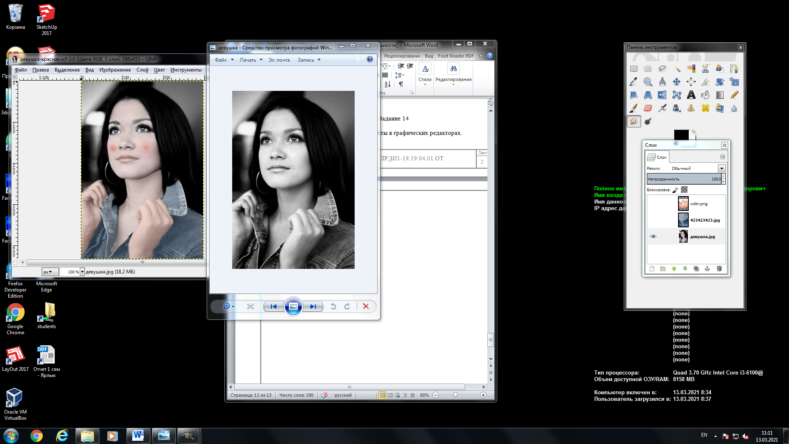Select the Bucket Fill tool

(706, 95)
